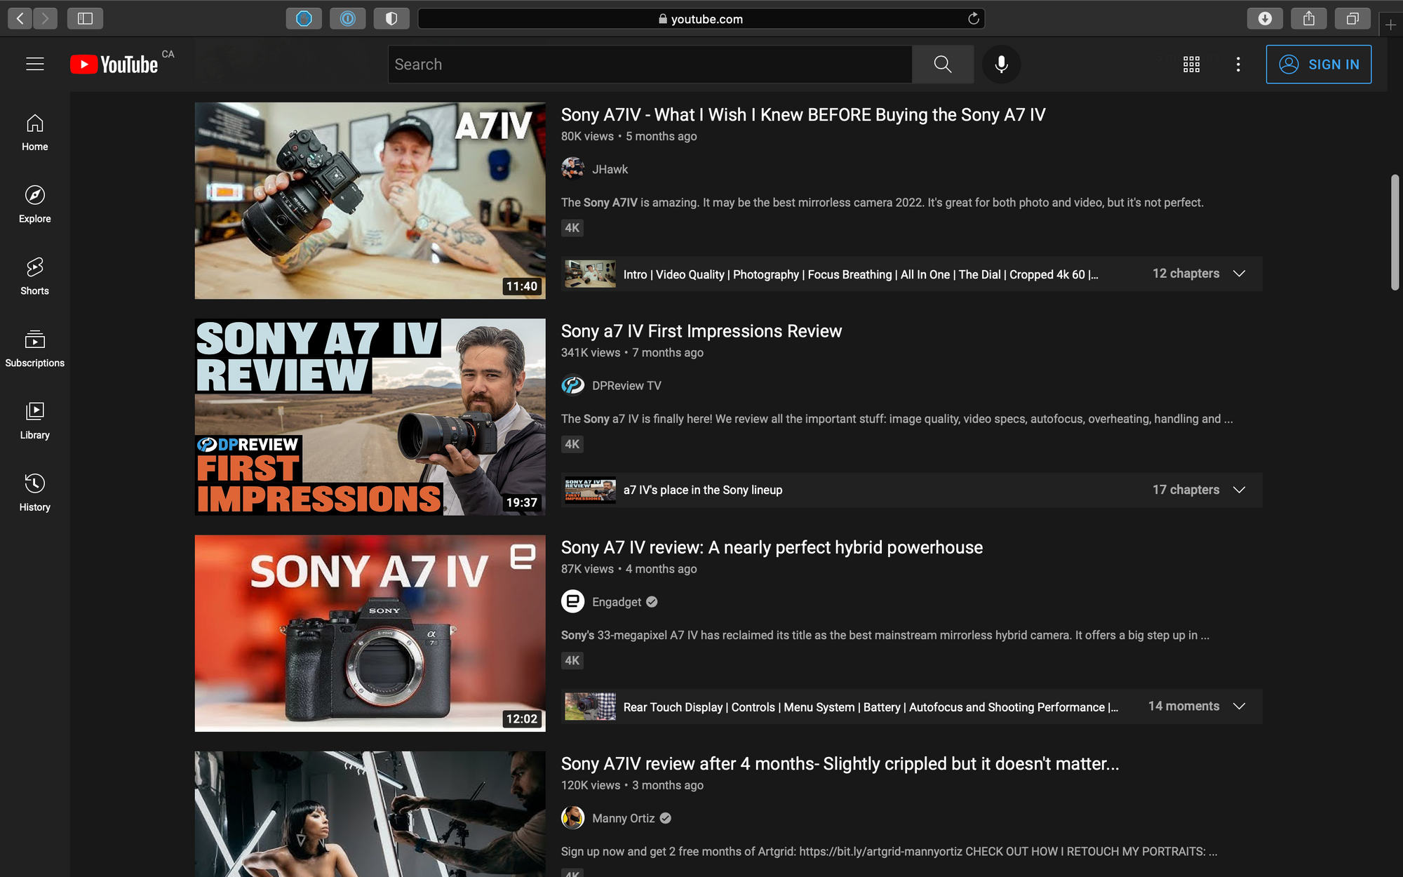Start voice search with the microphone
1403x877 pixels.
(x=1001, y=64)
